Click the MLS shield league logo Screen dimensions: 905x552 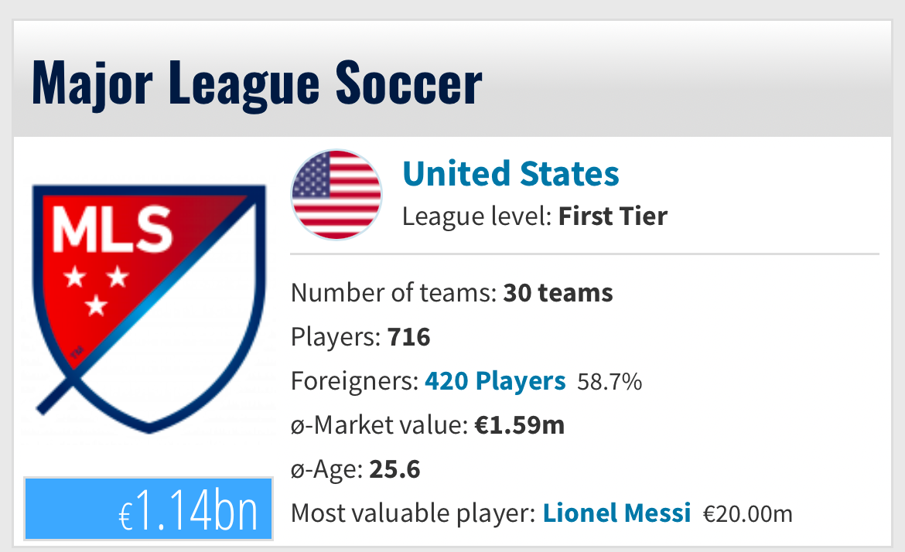point(149,308)
